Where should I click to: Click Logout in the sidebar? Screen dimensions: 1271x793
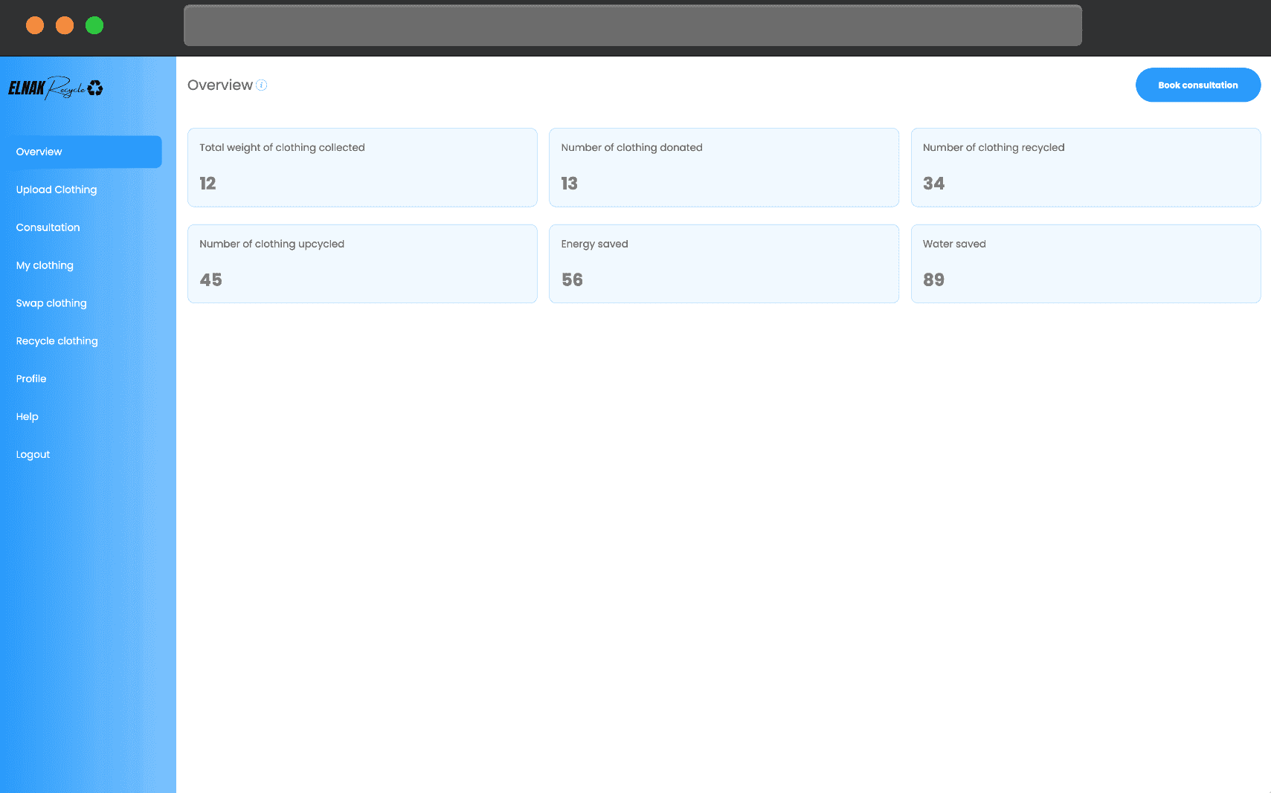point(33,455)
